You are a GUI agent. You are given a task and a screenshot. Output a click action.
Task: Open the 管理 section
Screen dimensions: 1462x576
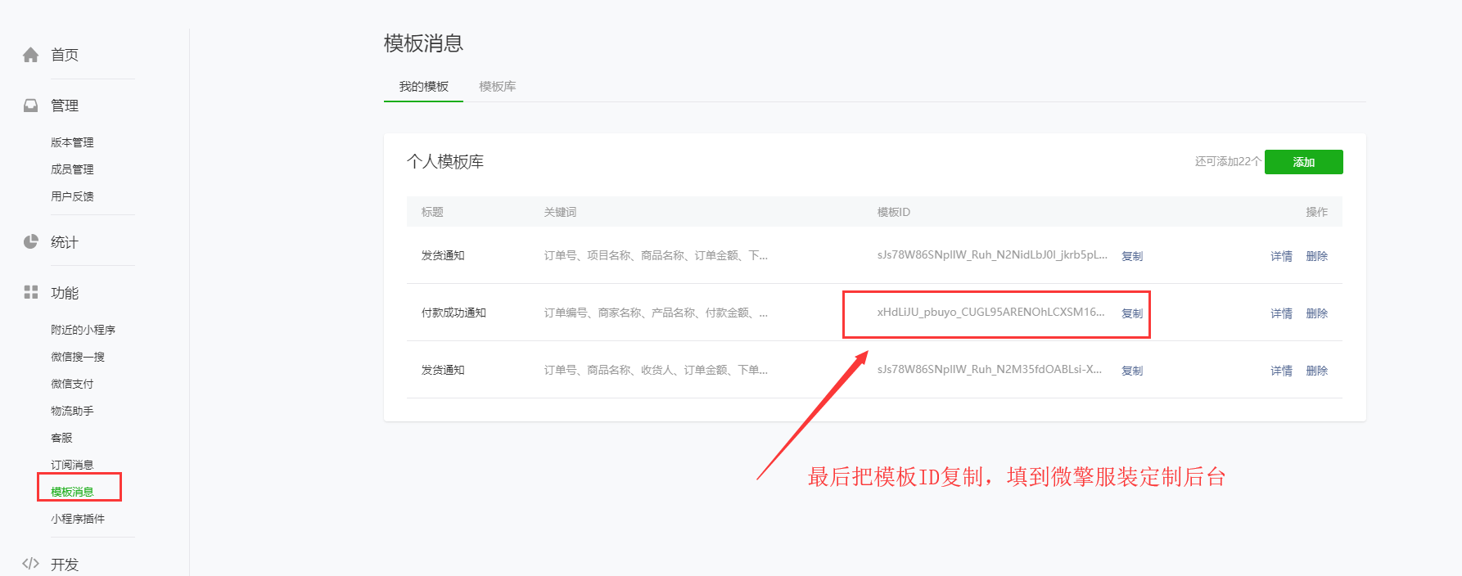click(65, 106)
